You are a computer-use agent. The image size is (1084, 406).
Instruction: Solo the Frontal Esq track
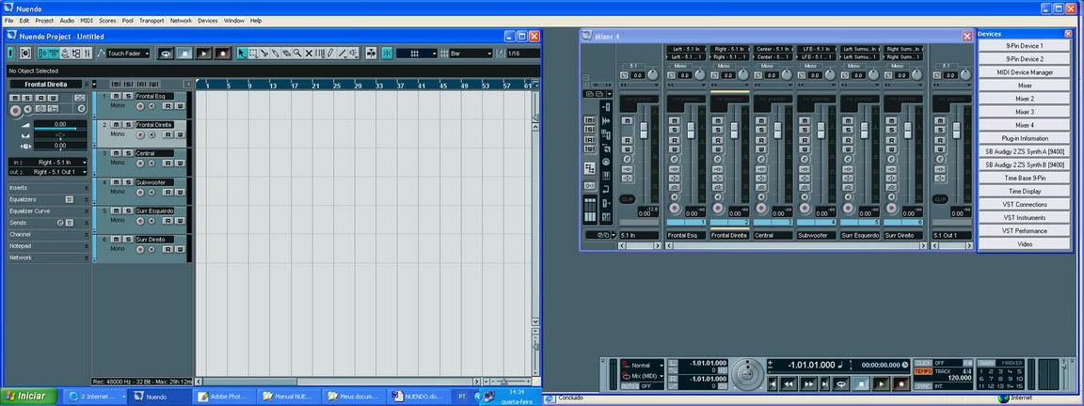coord(128,96)
